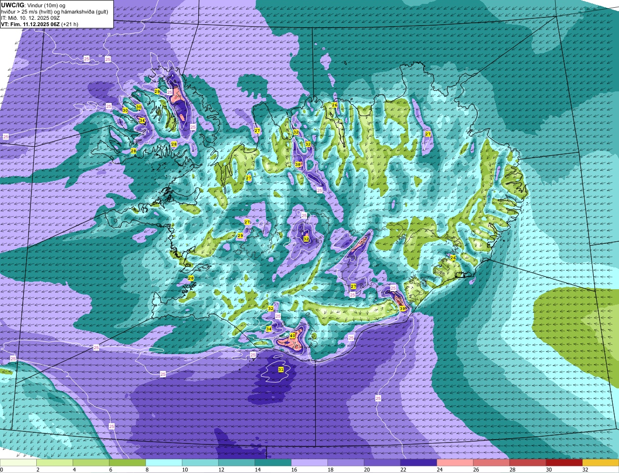Click the yellow gust label 40
The image size is (619, 473).
tap(293, 336)
